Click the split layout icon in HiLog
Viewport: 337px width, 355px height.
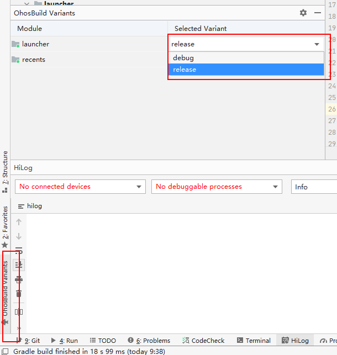click(19, 312)
